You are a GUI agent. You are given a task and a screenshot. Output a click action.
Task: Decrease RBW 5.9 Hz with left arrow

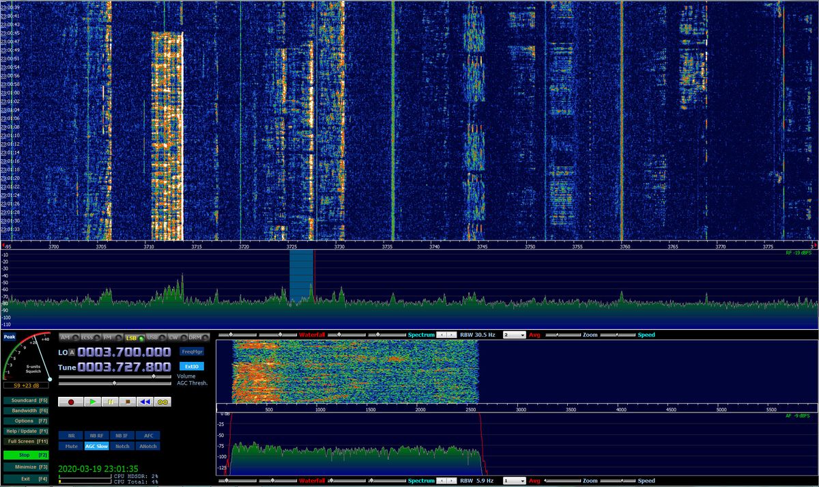(442, 481)
